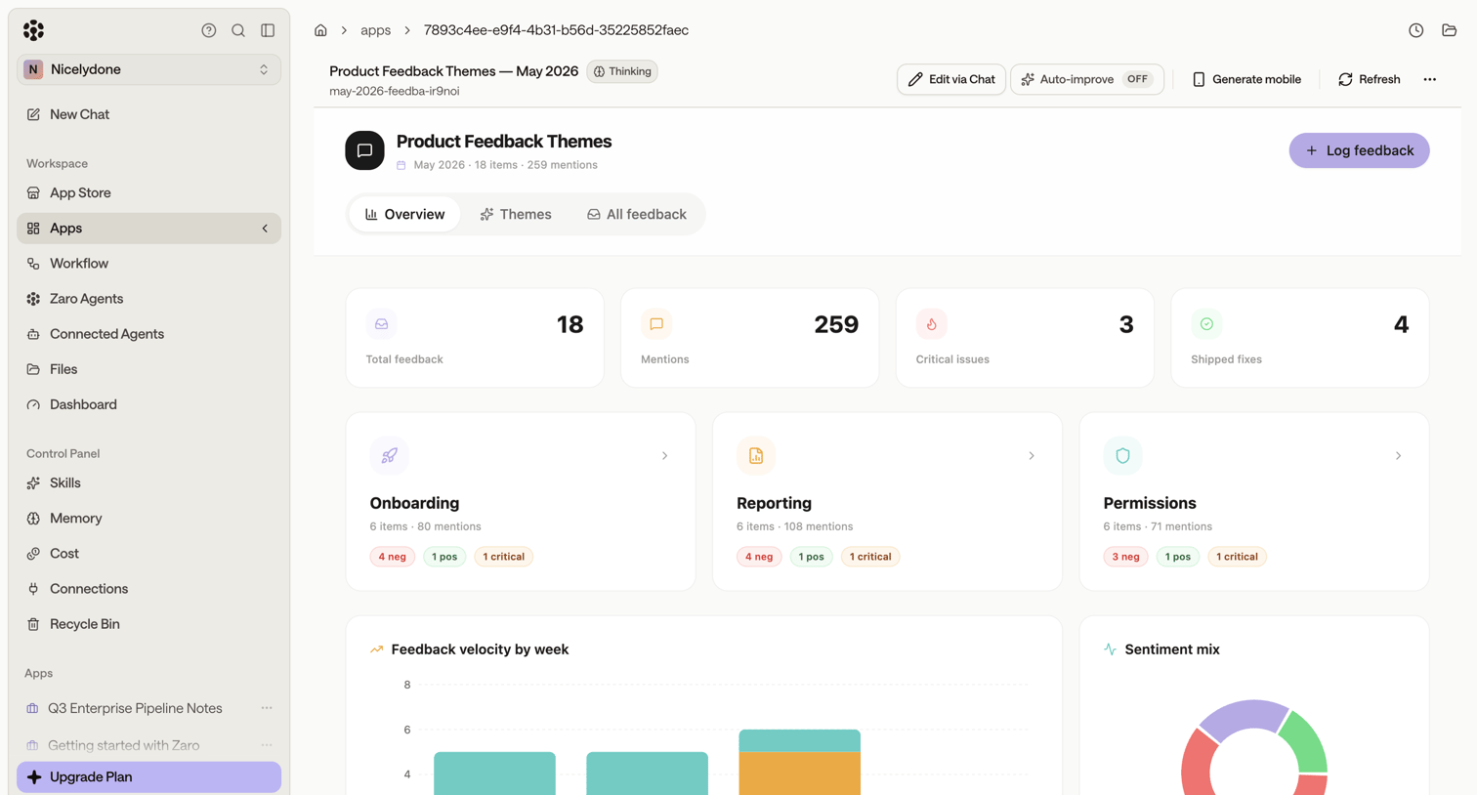Expand the Permissions theme card arrow

(x=1398, y=456)
